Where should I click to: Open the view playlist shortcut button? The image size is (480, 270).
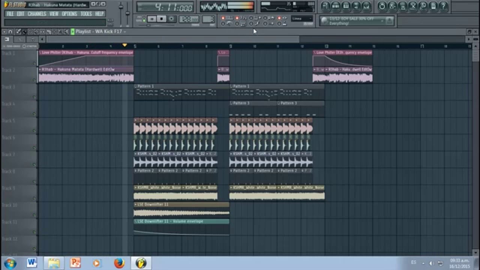click(x=325, y=6)
